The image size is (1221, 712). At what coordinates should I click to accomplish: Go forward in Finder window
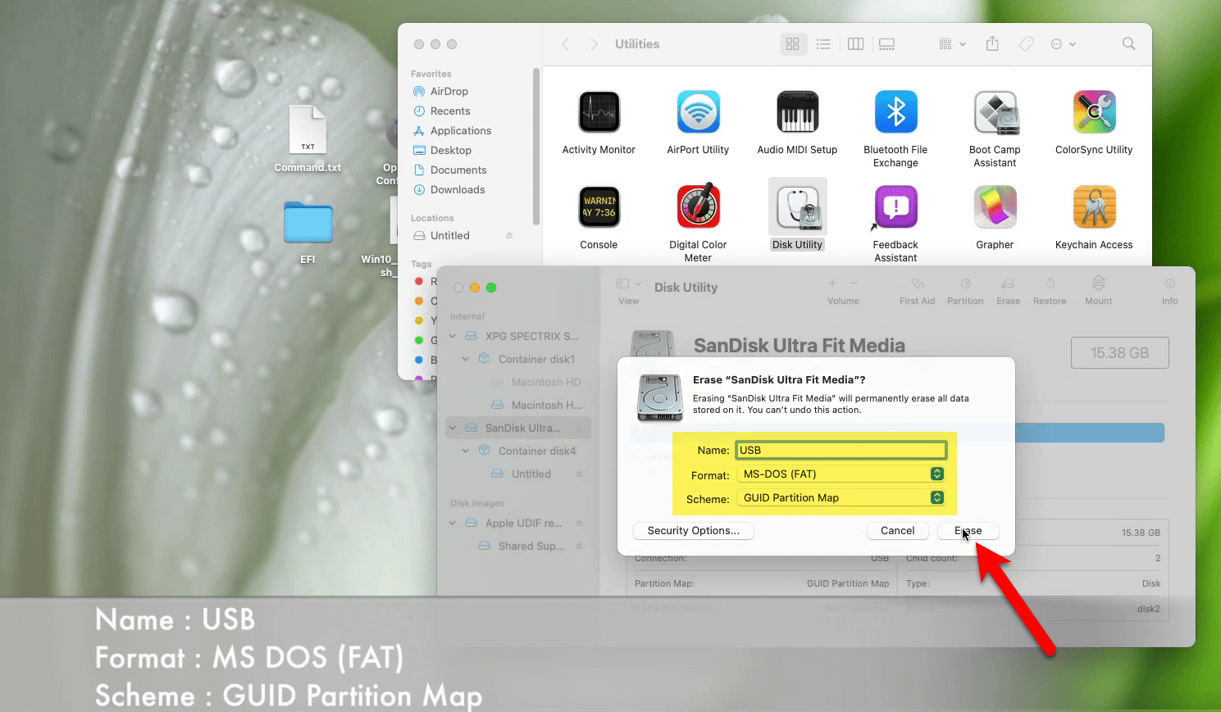tap(594, 44)
